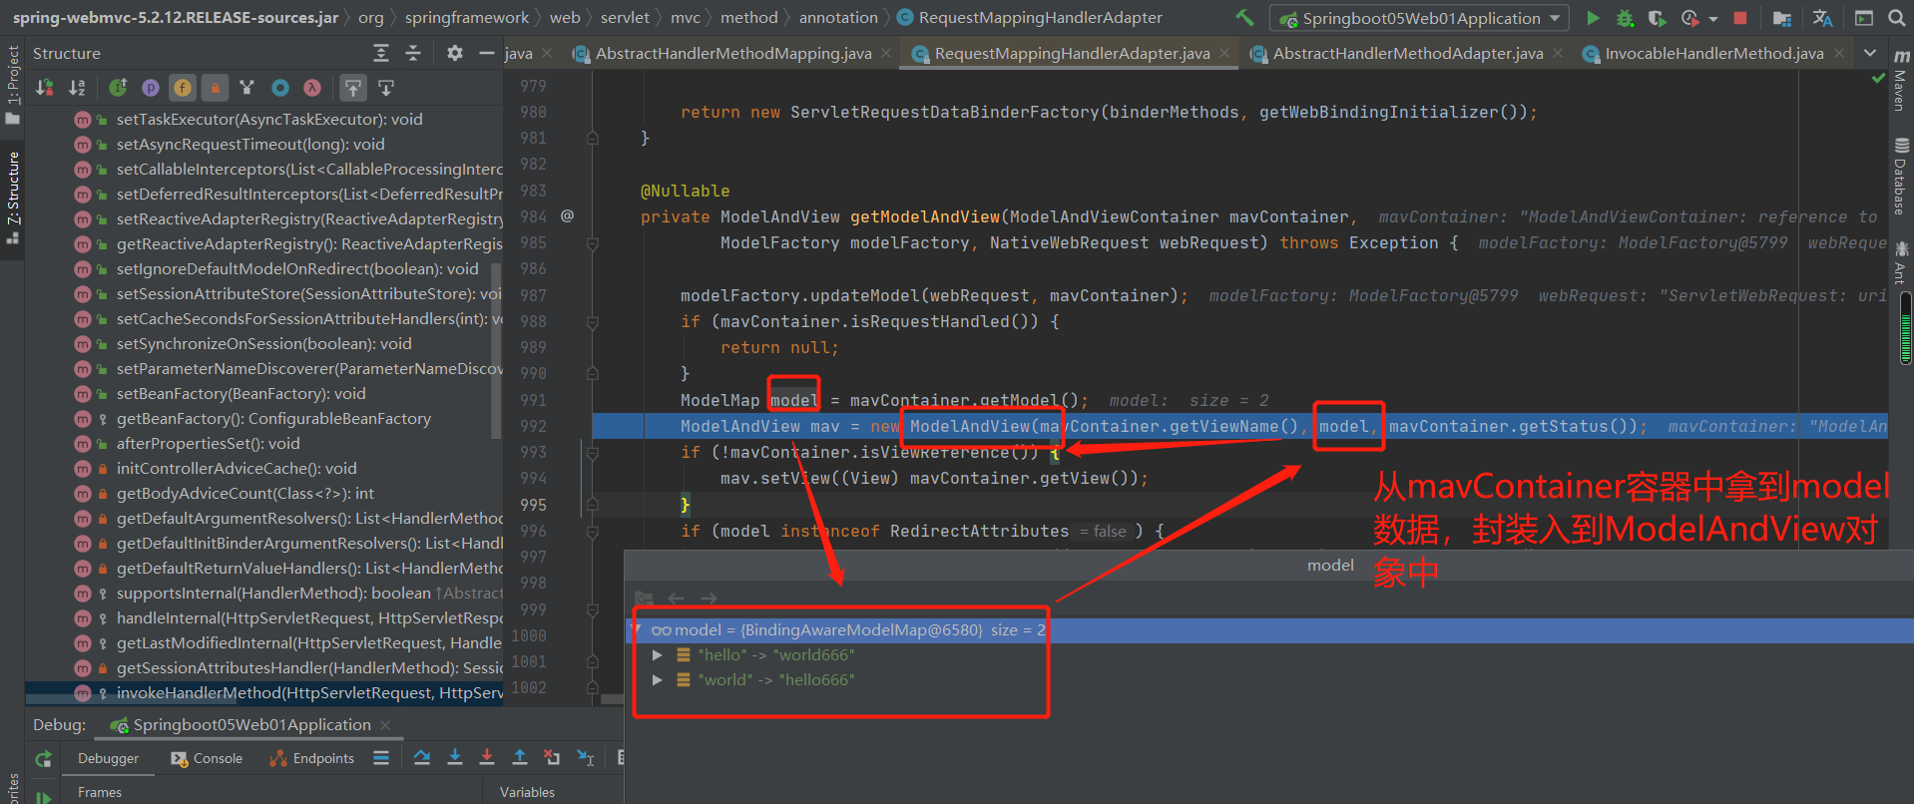Image resolution: width=1914 pixels, height=804 pixels.
Task: Toggle Show Lambdas pink lambda icon
Action: (x=312, y=88)
